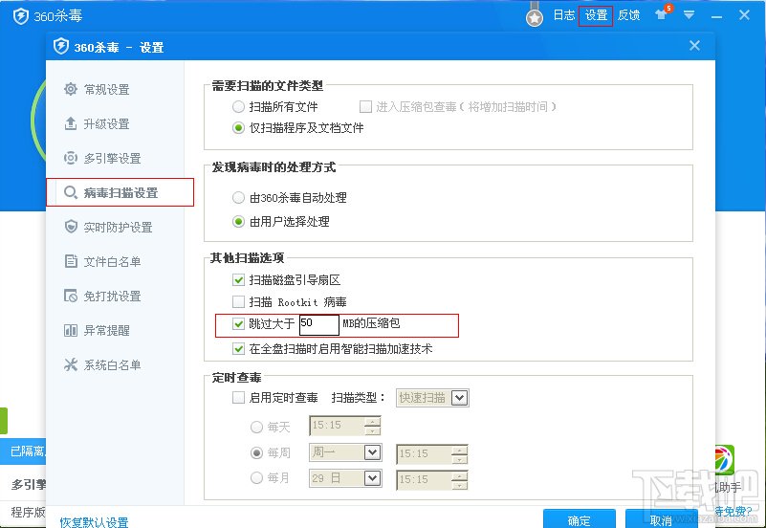
Task: Close the 设置 dialog with X
Action: point(694,45)
